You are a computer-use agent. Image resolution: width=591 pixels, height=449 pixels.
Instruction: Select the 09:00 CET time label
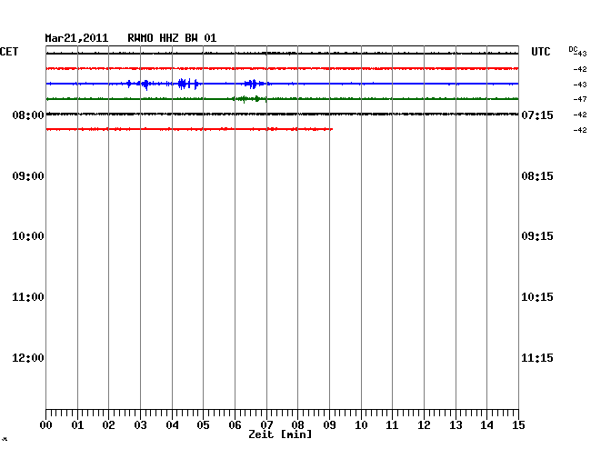point(28,176)
